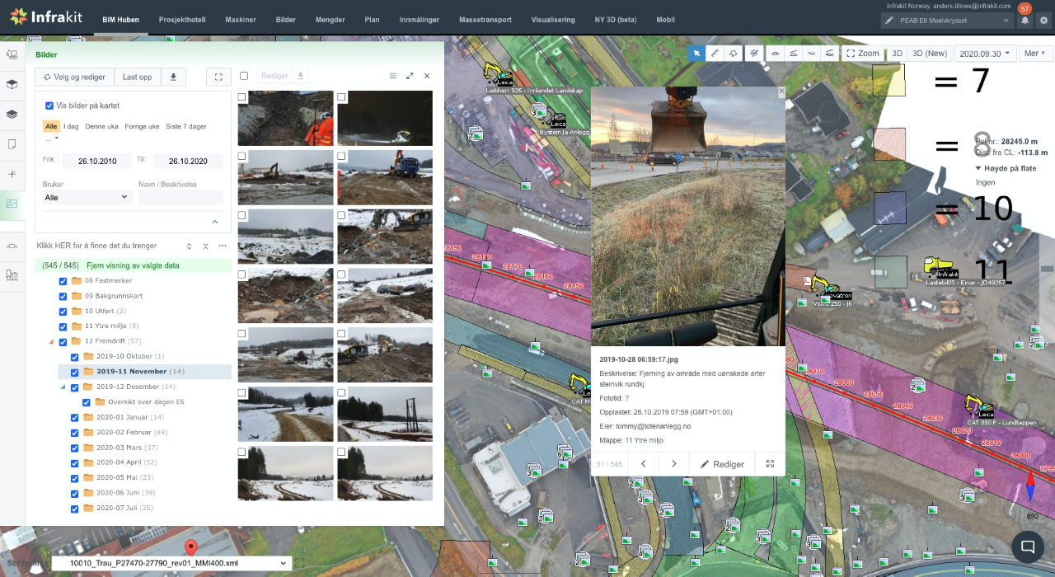This screenshot has width=1055, height=577.
Task: Click Rediger in the photo popup
Action: point(722,464)
